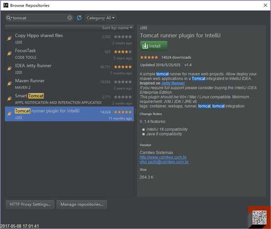Image resolution: width=271 pixels, height=229 pixels.
Task: Open the Jetty Runner link
Action: click(173, 83)
